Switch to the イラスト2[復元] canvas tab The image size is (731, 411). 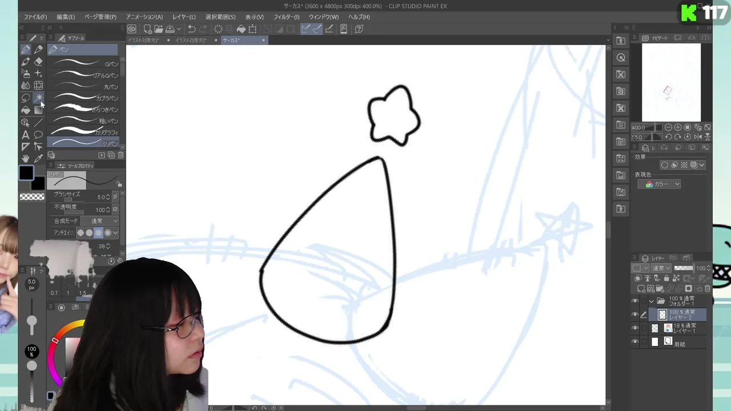point(191,41)
